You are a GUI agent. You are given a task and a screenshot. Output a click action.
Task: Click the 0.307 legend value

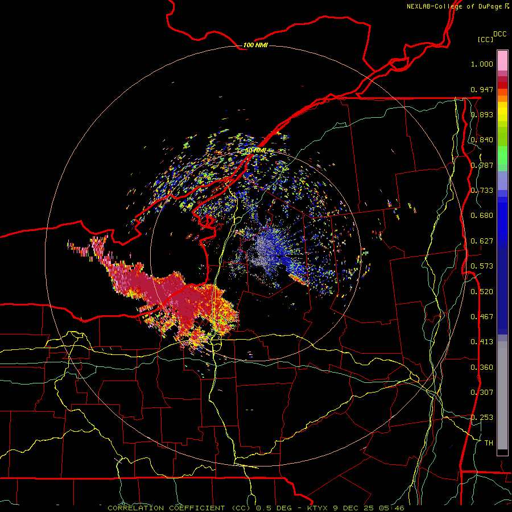click(x=482, y=393)
